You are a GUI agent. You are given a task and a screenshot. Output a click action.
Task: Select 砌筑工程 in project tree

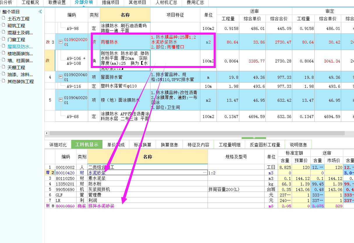(16, 26)
